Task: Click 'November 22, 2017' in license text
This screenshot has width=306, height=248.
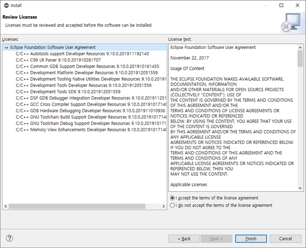Action: (x=190, y=58)
